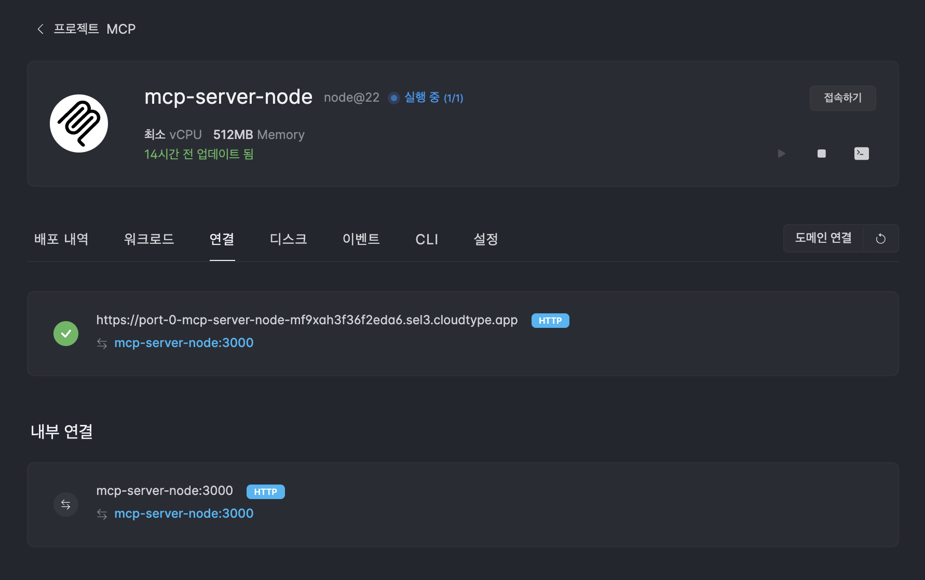
Task: Switch to the 배포 내역 tab
Action: (61, 239)
